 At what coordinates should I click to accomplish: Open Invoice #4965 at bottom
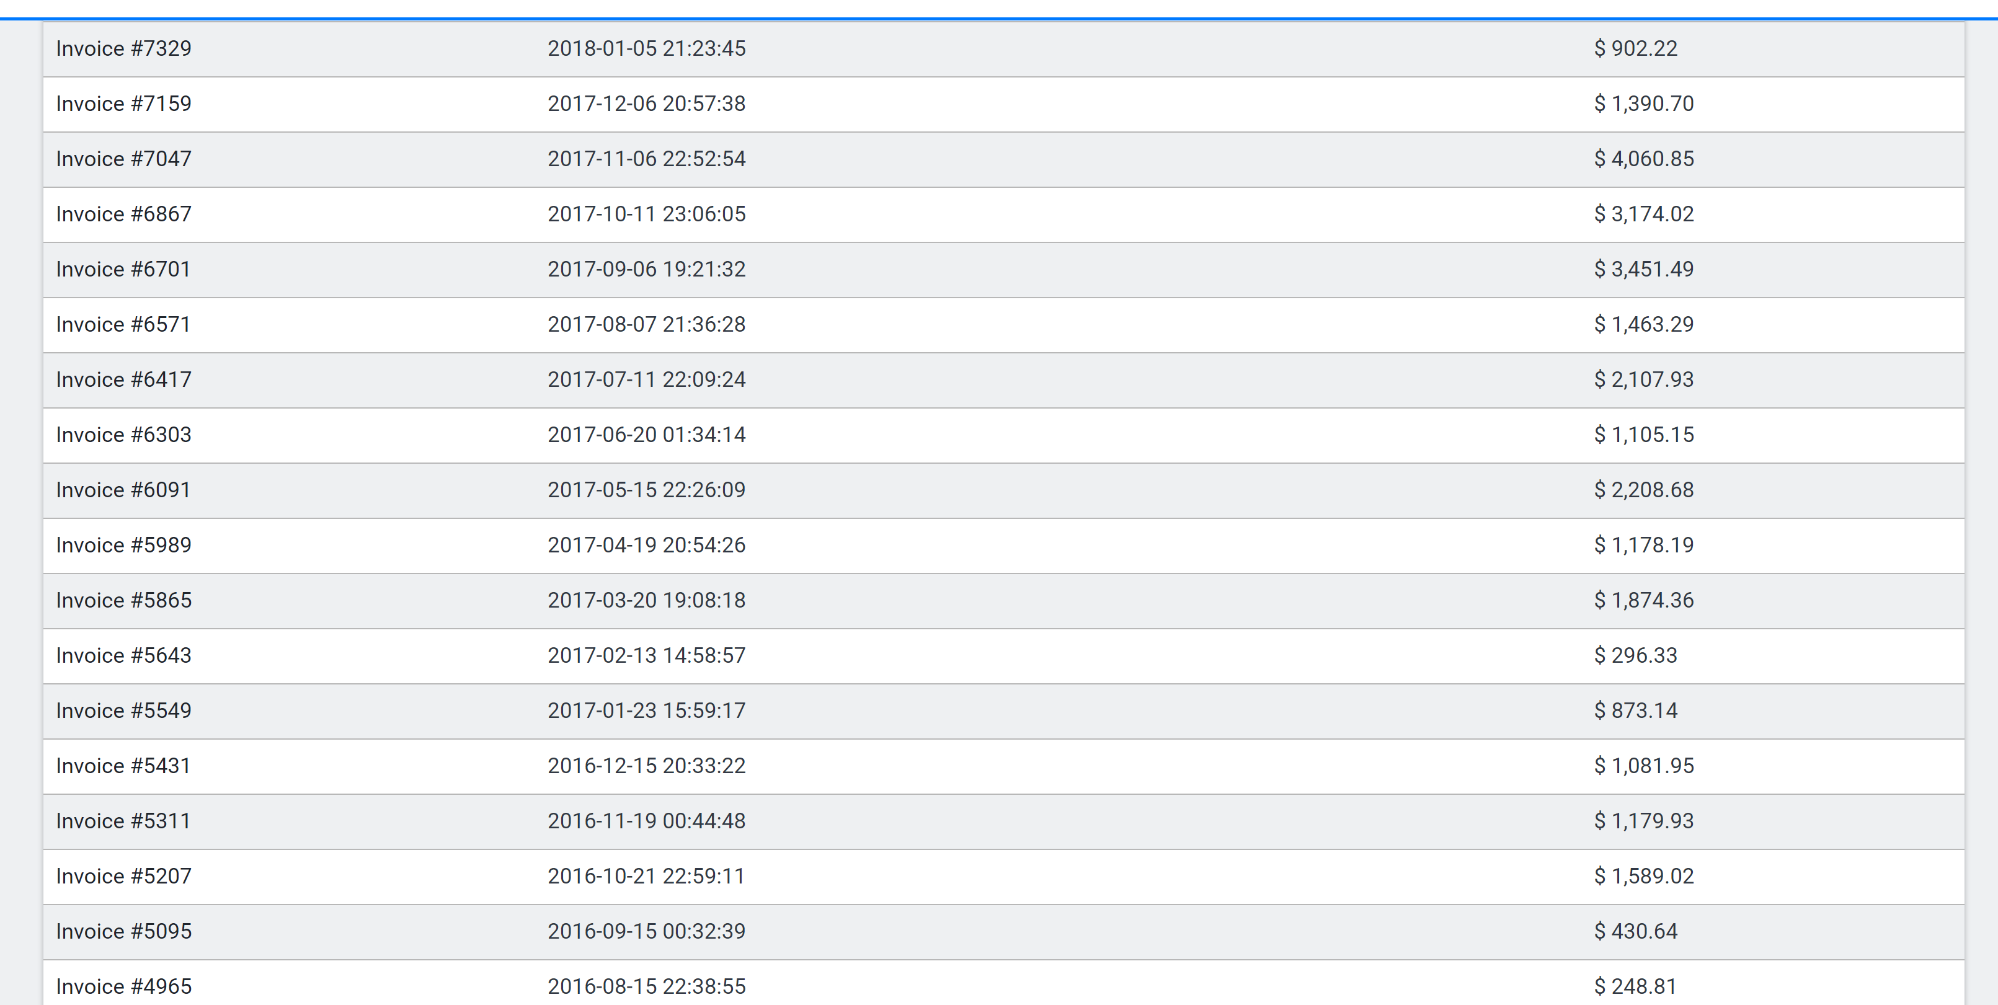tap(123, 986)
